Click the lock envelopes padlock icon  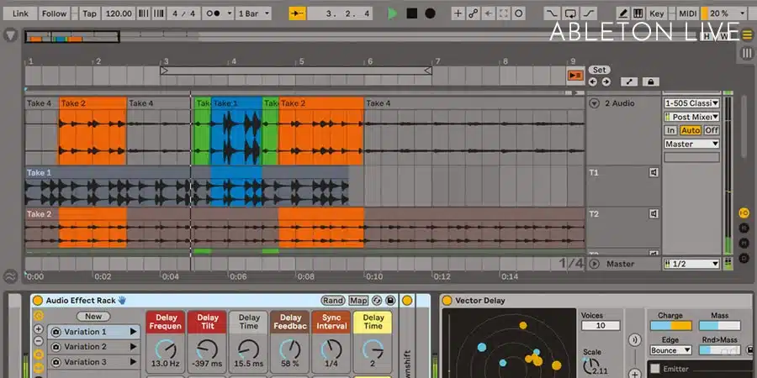[650, 81]
